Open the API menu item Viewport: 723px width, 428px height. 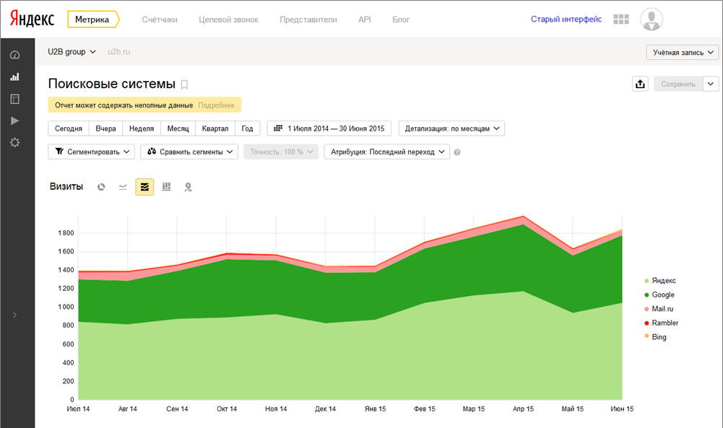(x=365, y=19)
